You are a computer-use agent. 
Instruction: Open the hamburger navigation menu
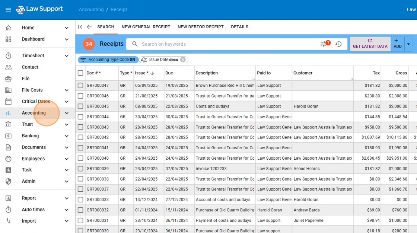[x=8, y=10]
